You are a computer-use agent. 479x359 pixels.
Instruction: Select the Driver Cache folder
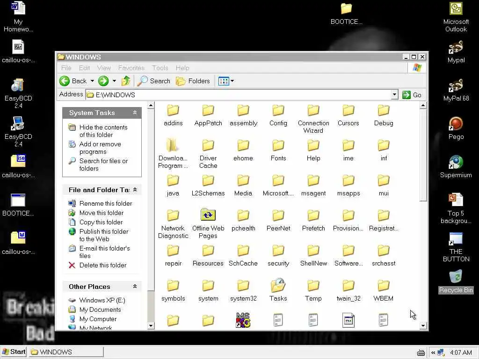click(x=208, y=153)
